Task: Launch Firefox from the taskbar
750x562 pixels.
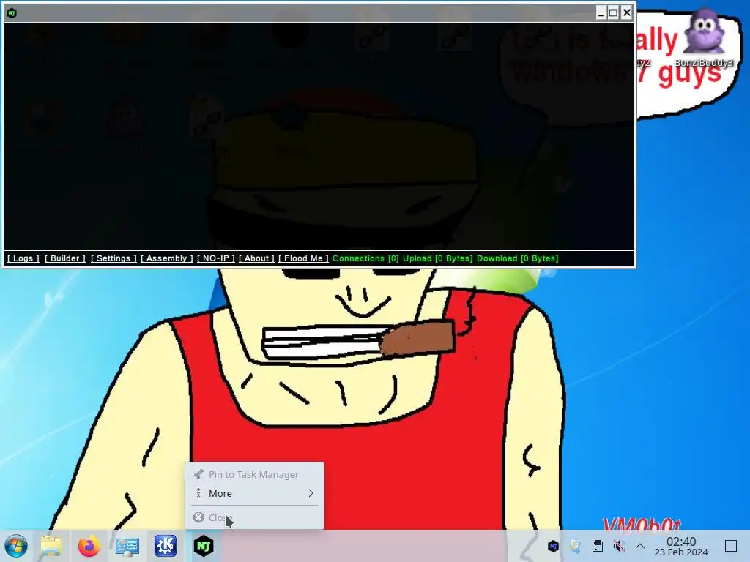Action: tap(89, 546)
